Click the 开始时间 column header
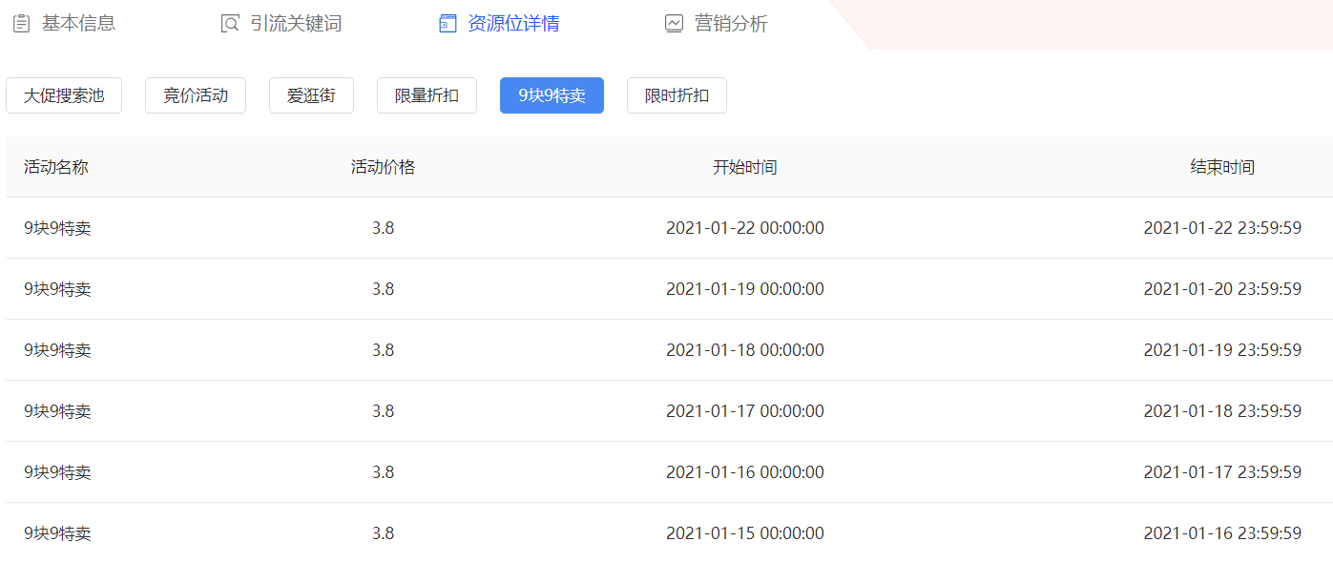The image size is (1333, 563). (x=744, y=167)
